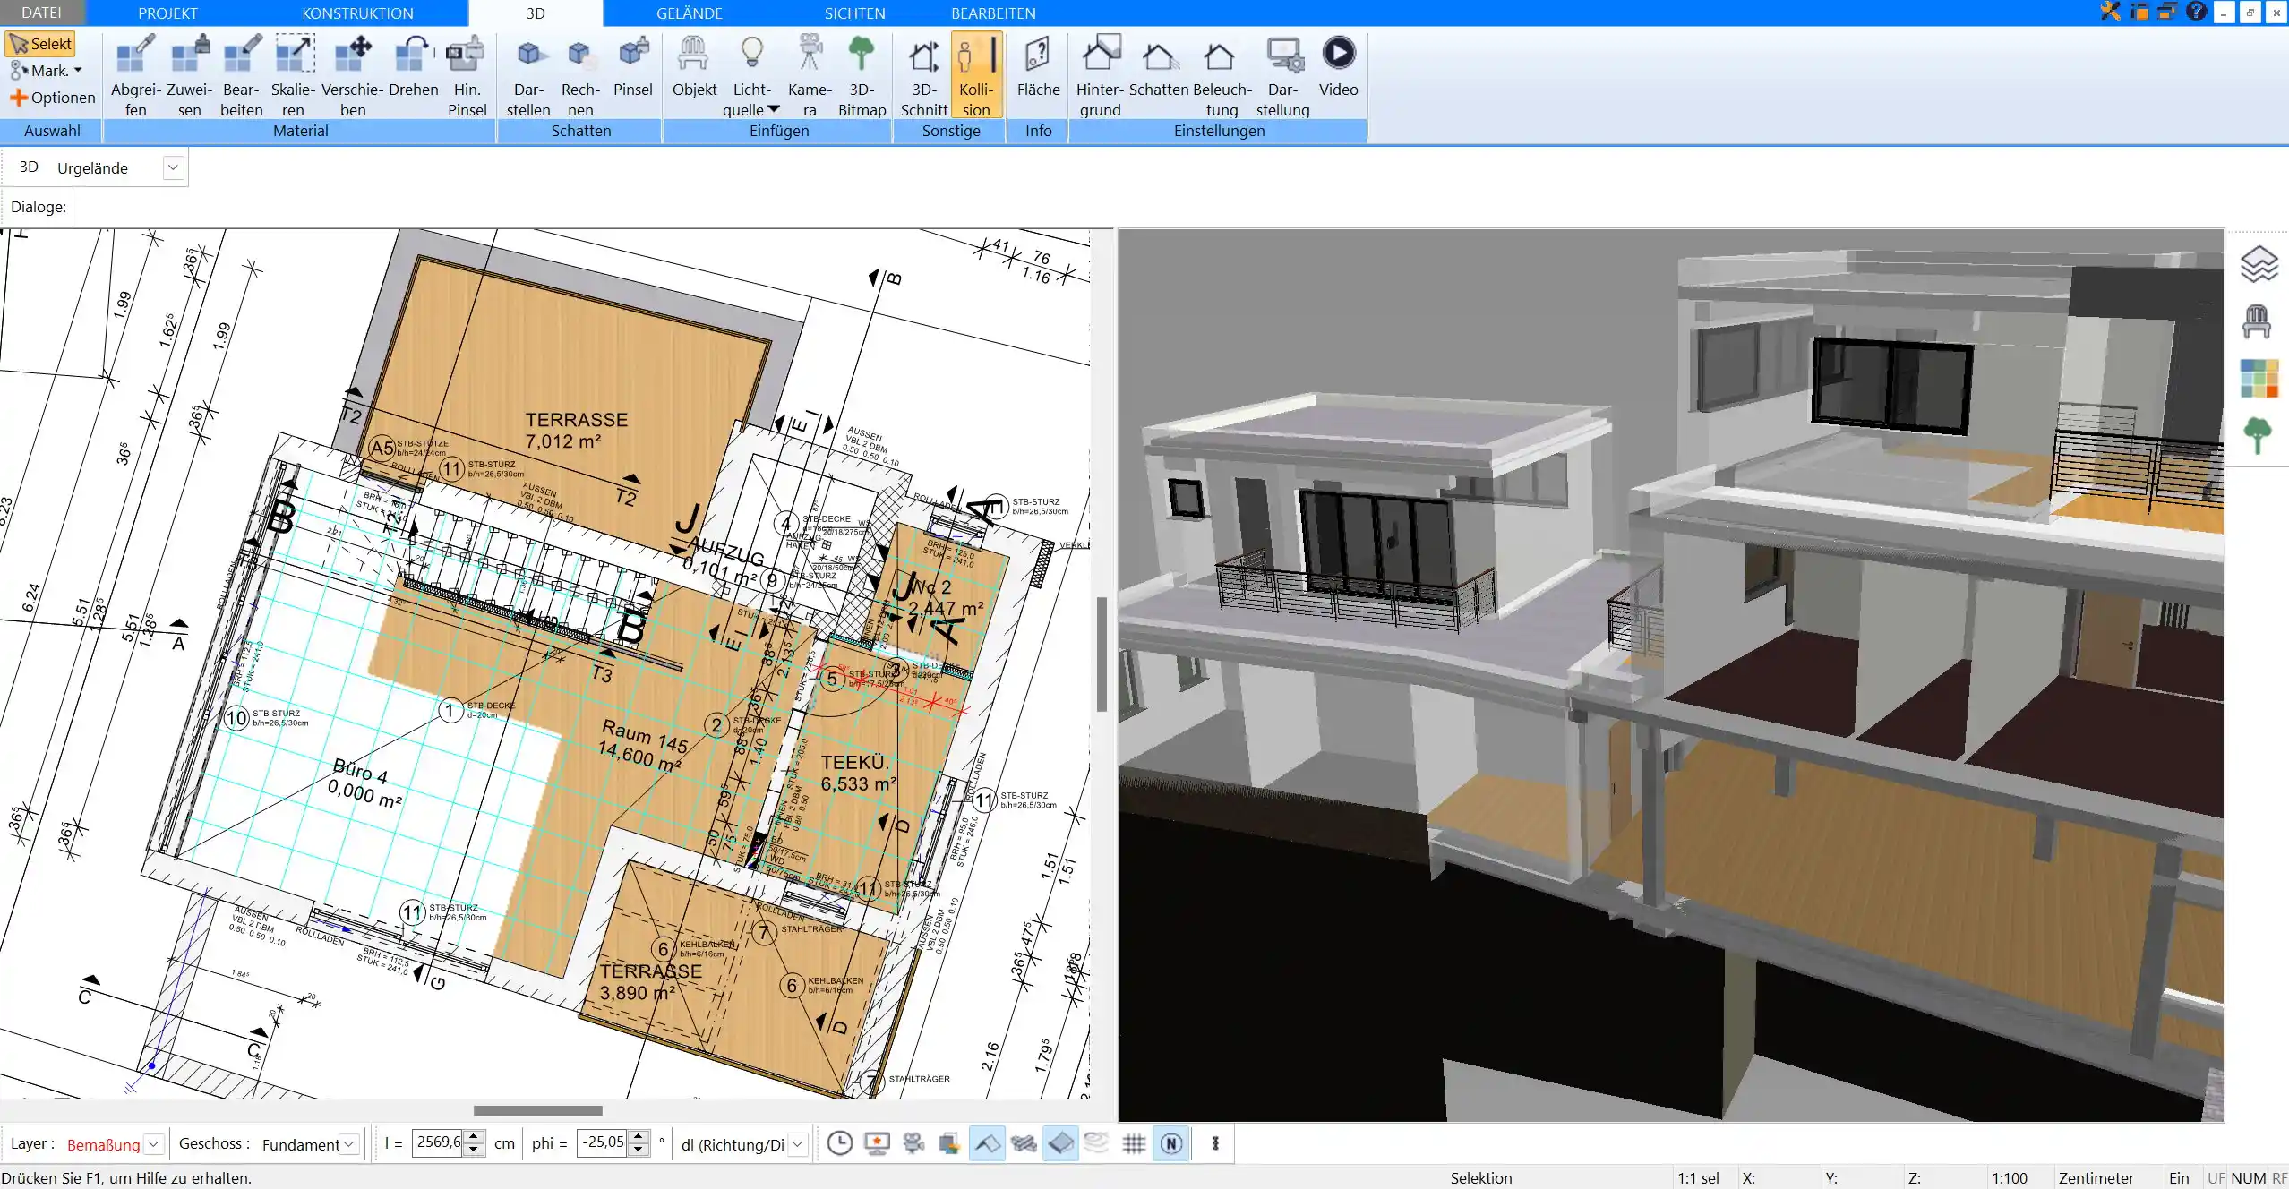Start the Video playback tool
This screenshot has height=1189, width=2289.
coord(1339,67)
